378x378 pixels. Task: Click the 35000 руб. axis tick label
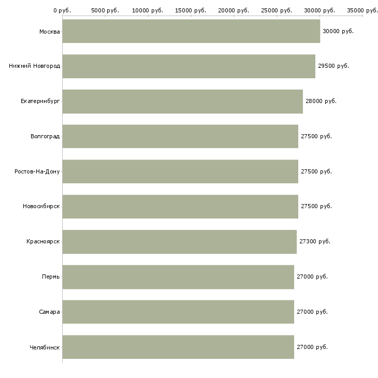362,10
